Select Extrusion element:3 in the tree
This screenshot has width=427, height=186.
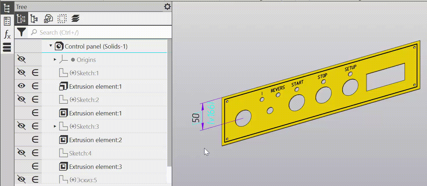tap(95, 167)
